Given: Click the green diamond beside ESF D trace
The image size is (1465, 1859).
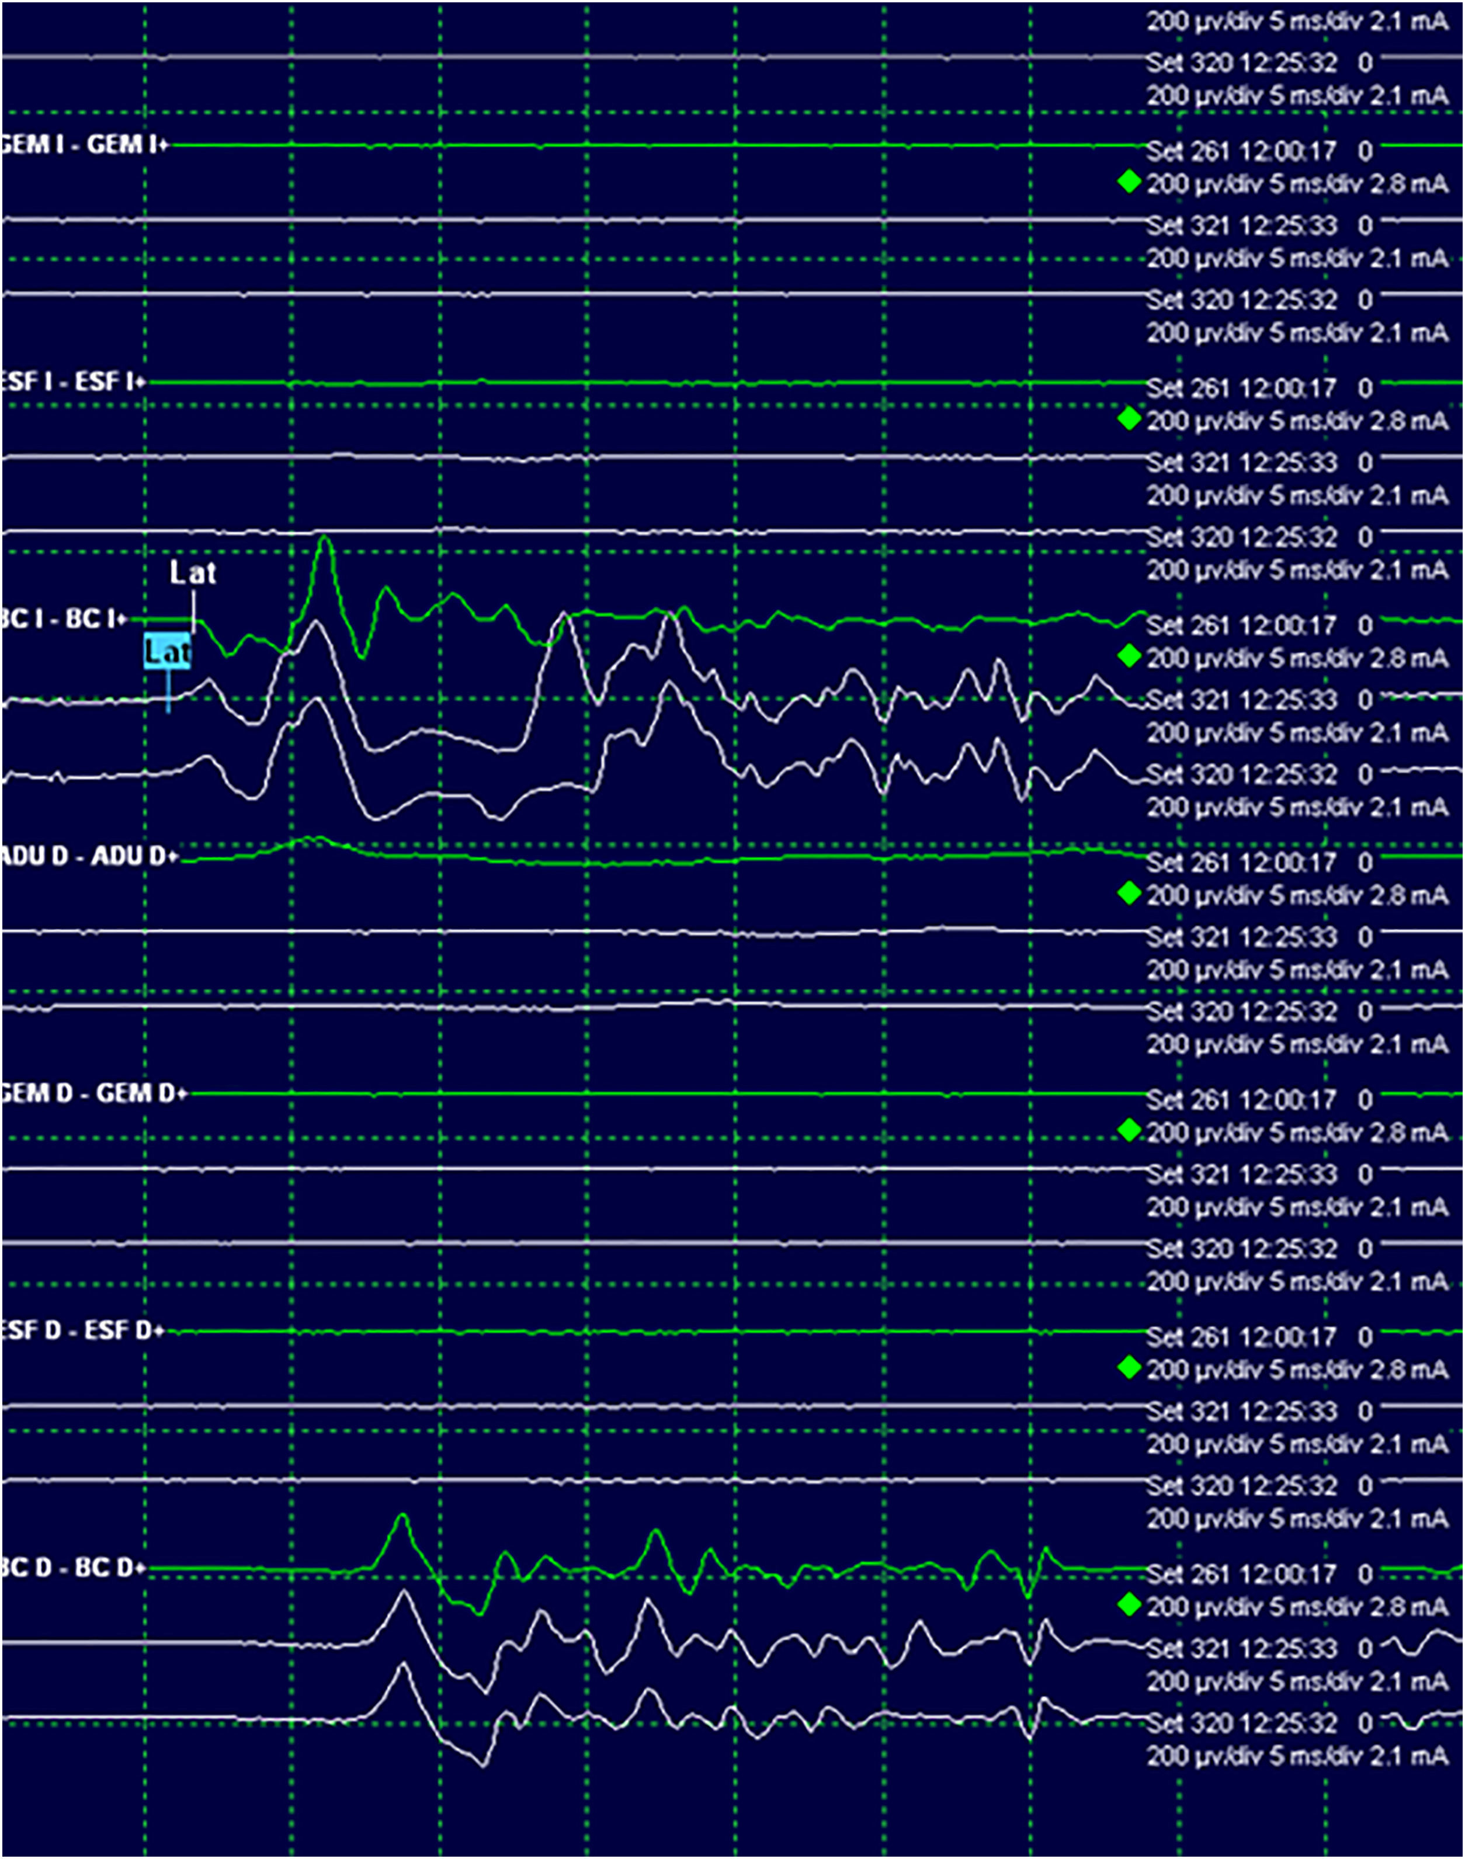Looking at the screenshot, I should [1129, 1368].
